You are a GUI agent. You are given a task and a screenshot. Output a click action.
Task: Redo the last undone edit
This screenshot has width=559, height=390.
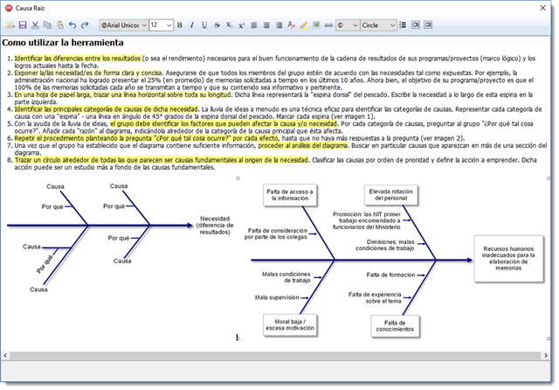click(85, 25)
